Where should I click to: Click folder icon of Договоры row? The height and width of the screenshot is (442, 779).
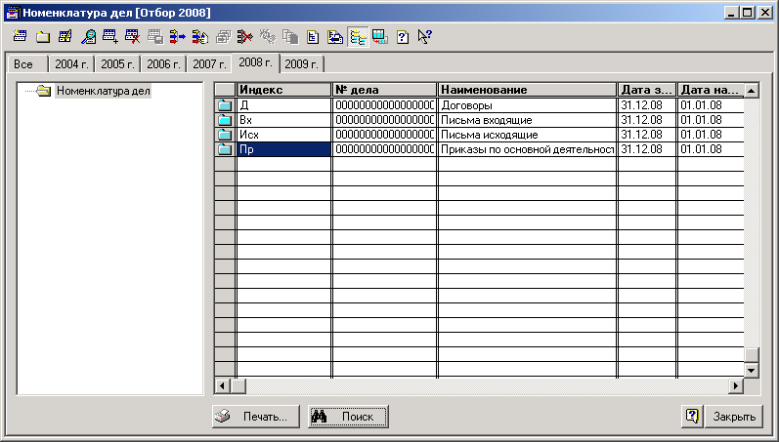[225, 105]
